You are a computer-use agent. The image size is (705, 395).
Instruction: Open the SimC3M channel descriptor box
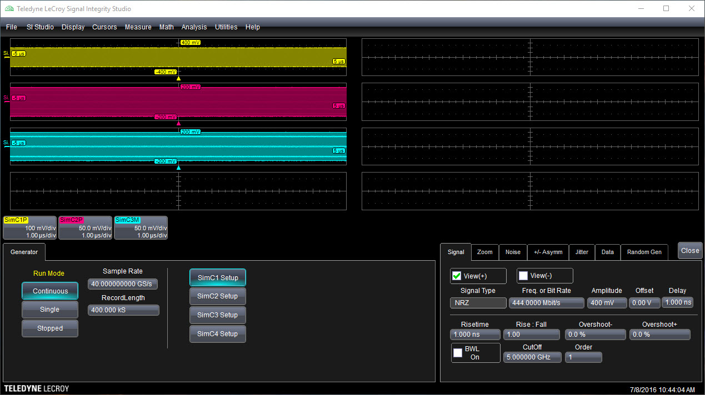[x=141, y=227]
